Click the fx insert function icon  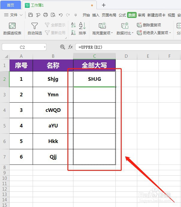70,47
